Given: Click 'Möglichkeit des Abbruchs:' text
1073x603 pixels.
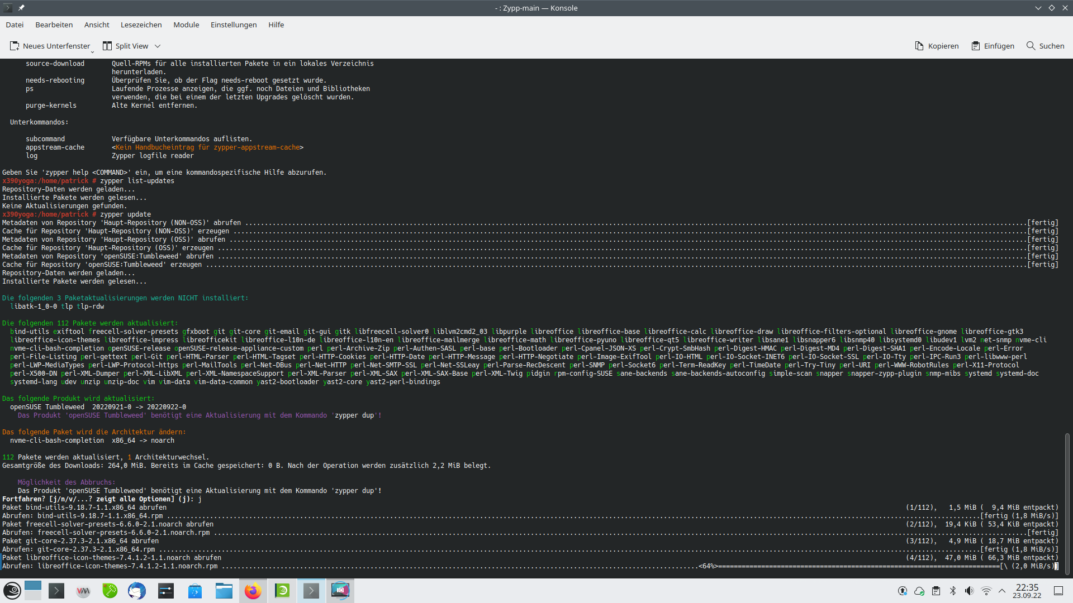Looking at the screenshot, I should click(67, 482).
